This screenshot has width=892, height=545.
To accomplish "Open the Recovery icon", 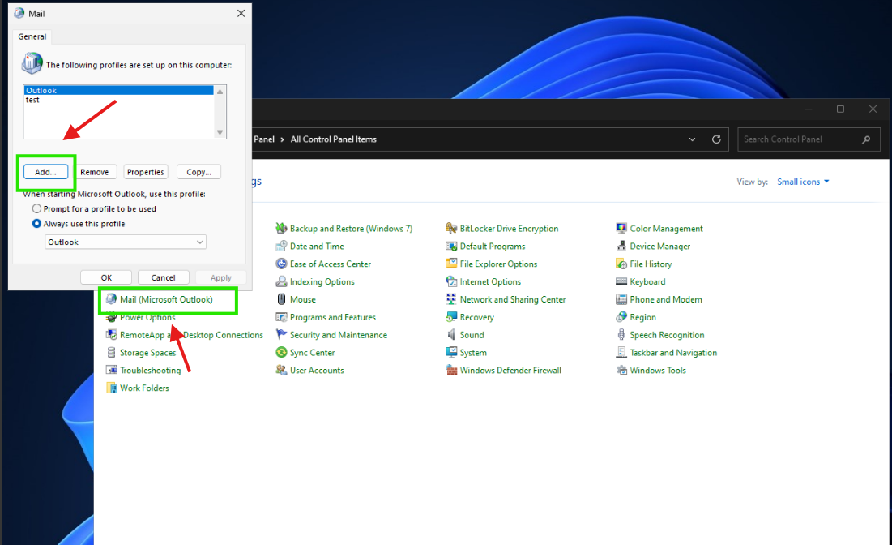I will [x=451, y=317].
